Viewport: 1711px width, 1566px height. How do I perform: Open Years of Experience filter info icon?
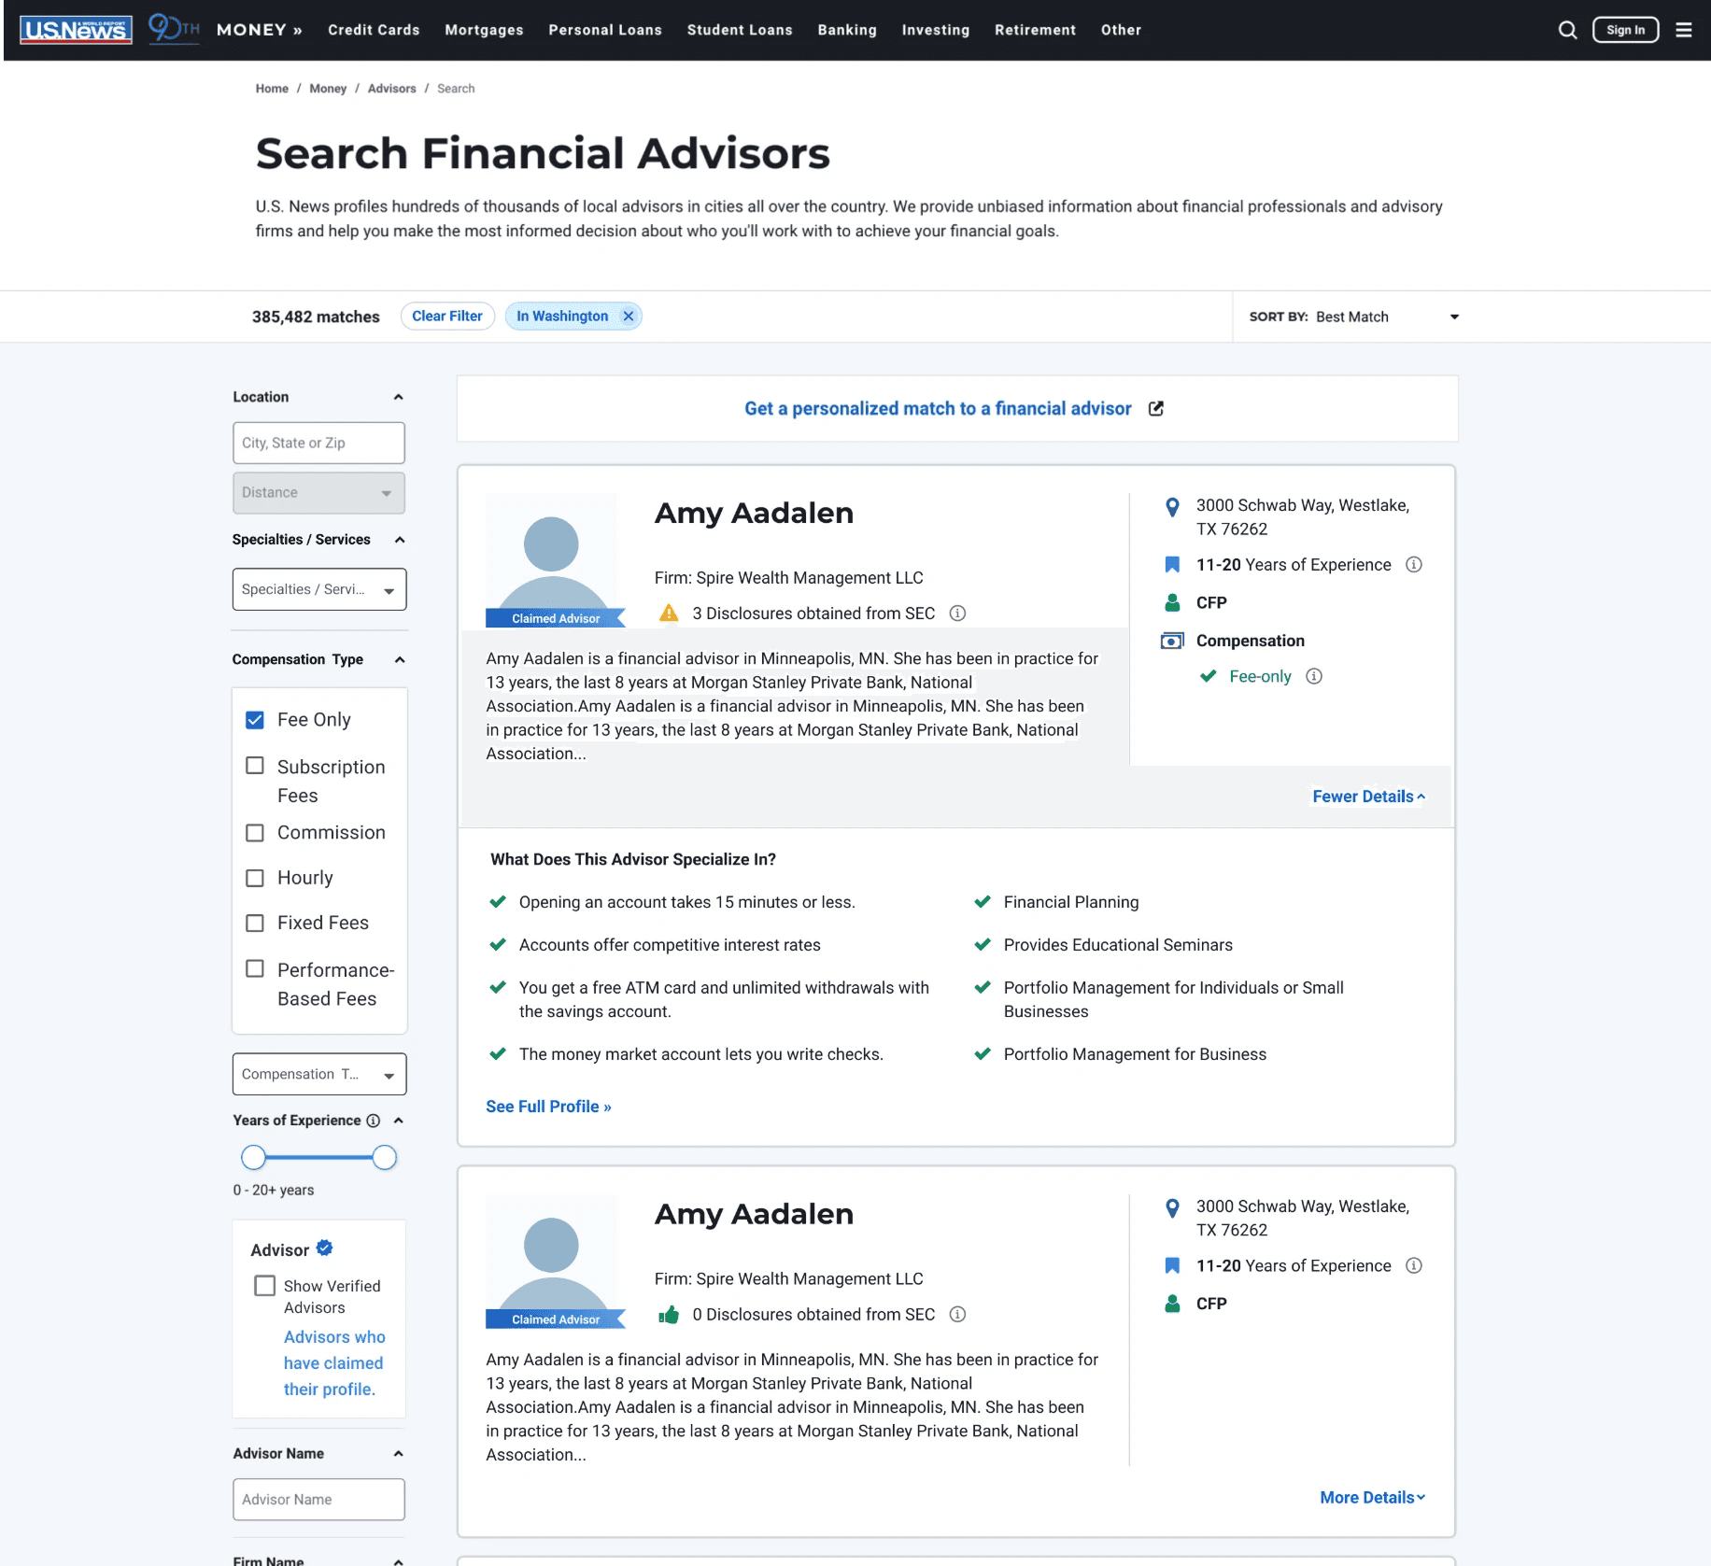pyautogui.click(x=374, y=1121)
